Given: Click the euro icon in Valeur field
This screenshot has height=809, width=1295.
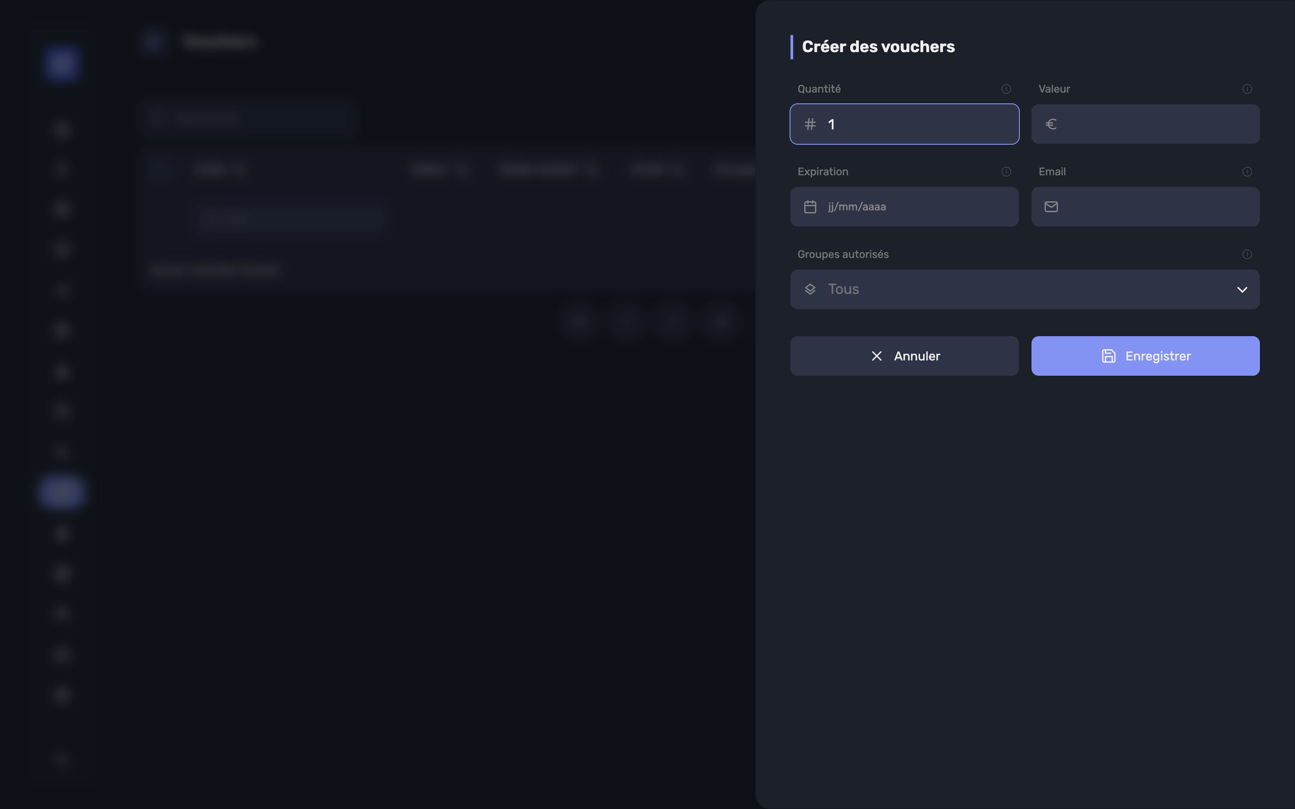Looking at the screenshot, I should pos(1051,124).
